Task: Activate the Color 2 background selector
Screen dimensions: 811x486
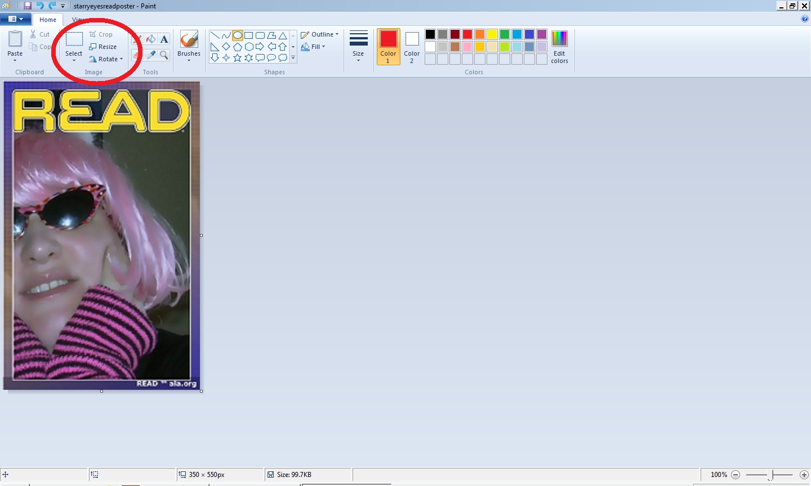Action: pyautogui.click(x=412, y=47)
